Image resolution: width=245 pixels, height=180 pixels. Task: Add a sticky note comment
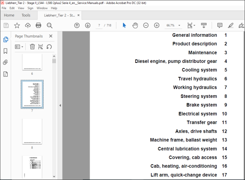(x=220, y=25)
